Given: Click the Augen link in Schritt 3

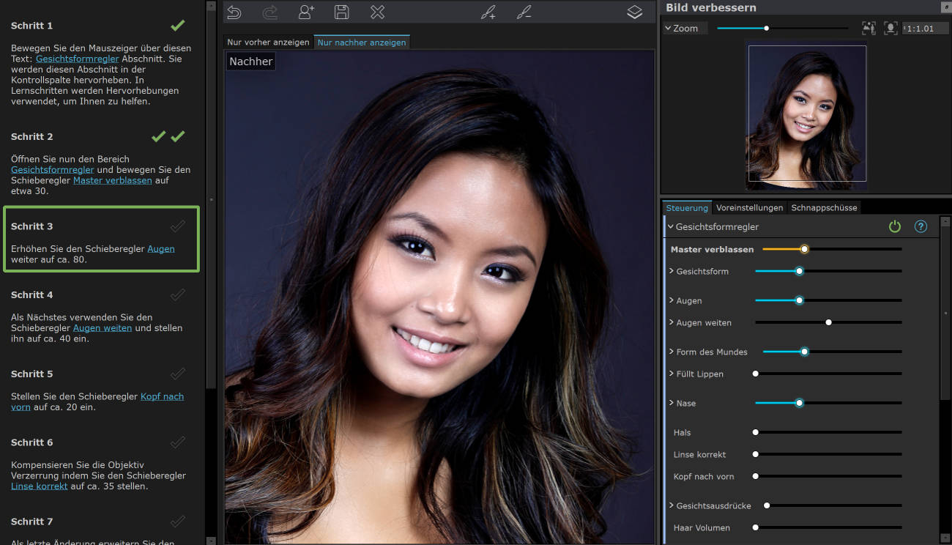Looking at the screenshot, I should point(161,249).
